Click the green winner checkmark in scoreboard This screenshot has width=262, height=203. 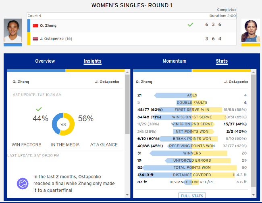tap(190, 25)
